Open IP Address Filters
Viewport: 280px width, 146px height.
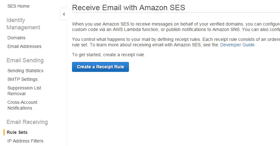25,141
